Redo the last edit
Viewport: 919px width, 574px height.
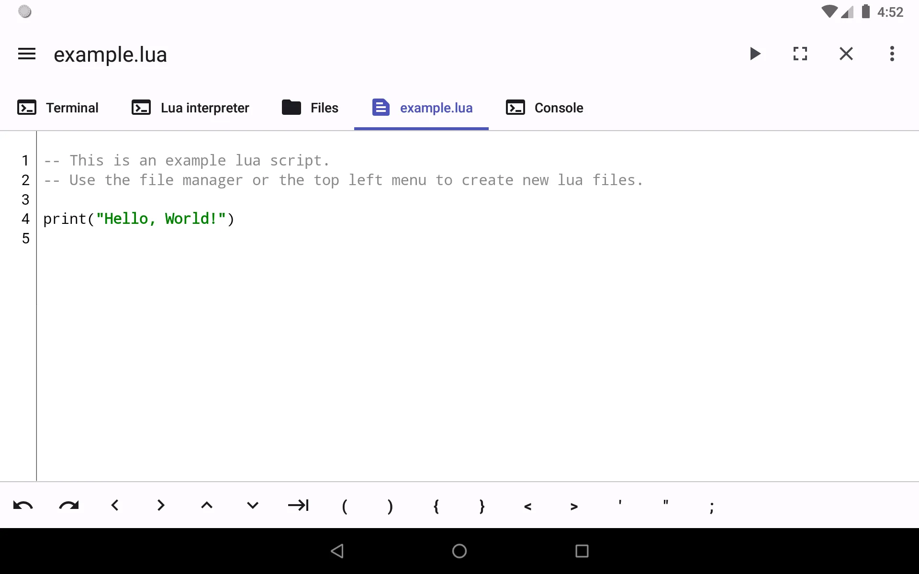pyautogui.click(x=69, y=506)
